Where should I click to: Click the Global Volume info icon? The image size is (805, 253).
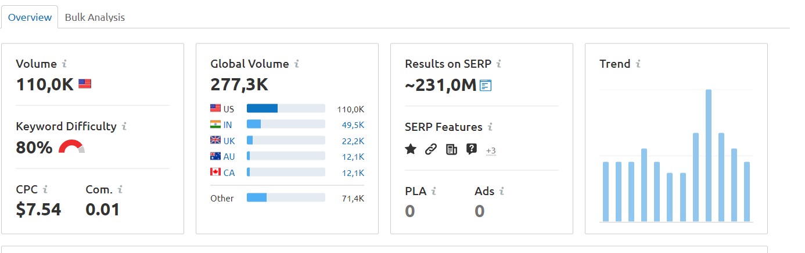(x=297, y=64)
